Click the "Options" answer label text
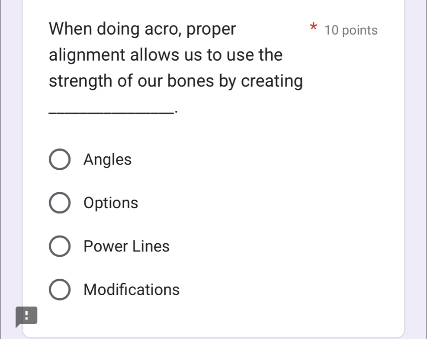Image resolution: width=427 pixels, height=339 pixels. coord(111,203)
